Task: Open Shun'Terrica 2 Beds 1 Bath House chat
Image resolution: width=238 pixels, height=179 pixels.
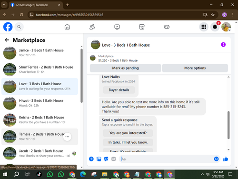Action: pyautogui.click(x=40, y=70)
